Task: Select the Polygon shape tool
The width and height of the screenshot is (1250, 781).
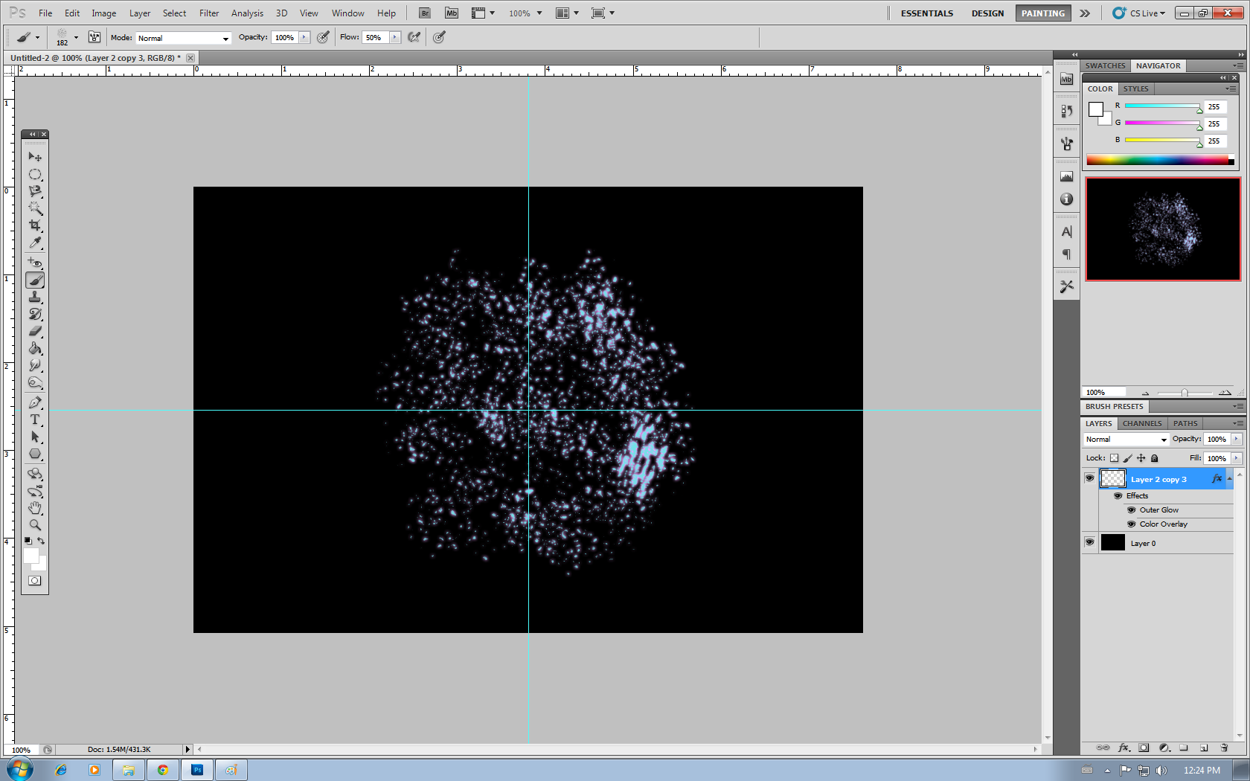Action: 35,454
